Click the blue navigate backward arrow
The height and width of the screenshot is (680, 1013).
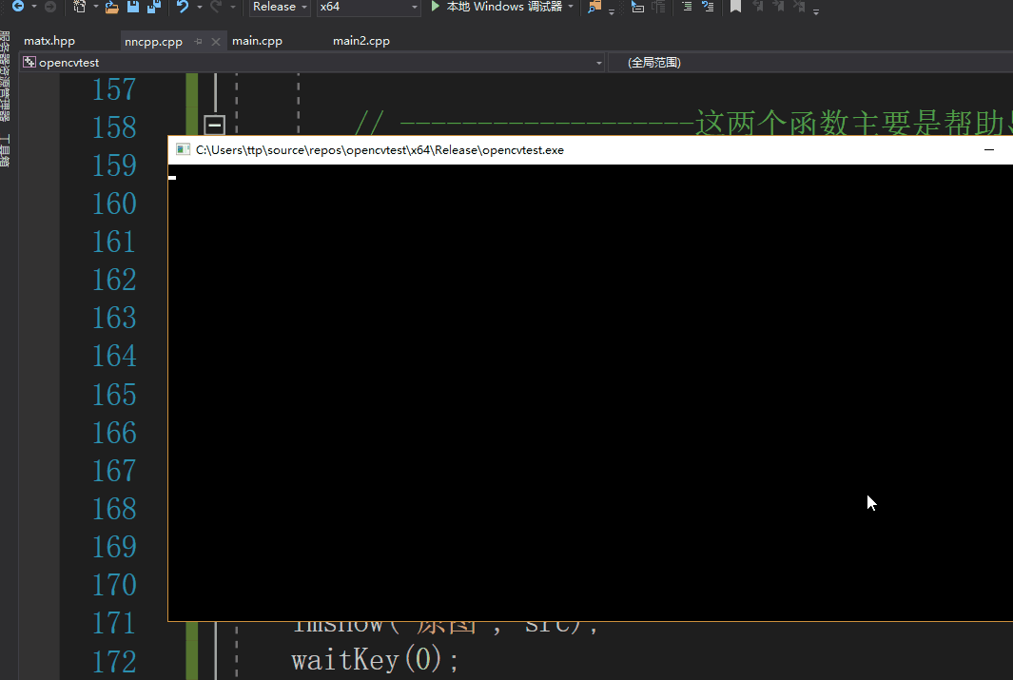pos(18,7)
